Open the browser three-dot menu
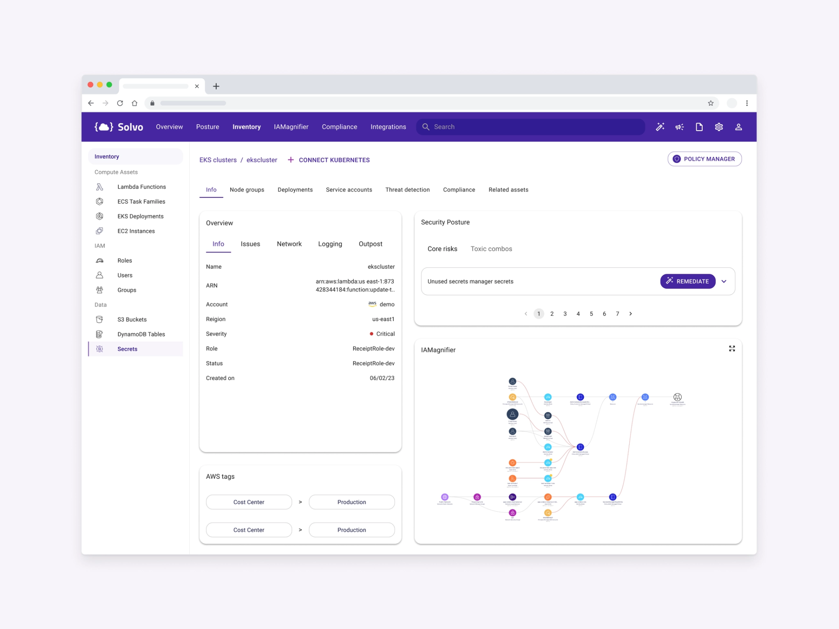839x629 pixels. point(747,103)
